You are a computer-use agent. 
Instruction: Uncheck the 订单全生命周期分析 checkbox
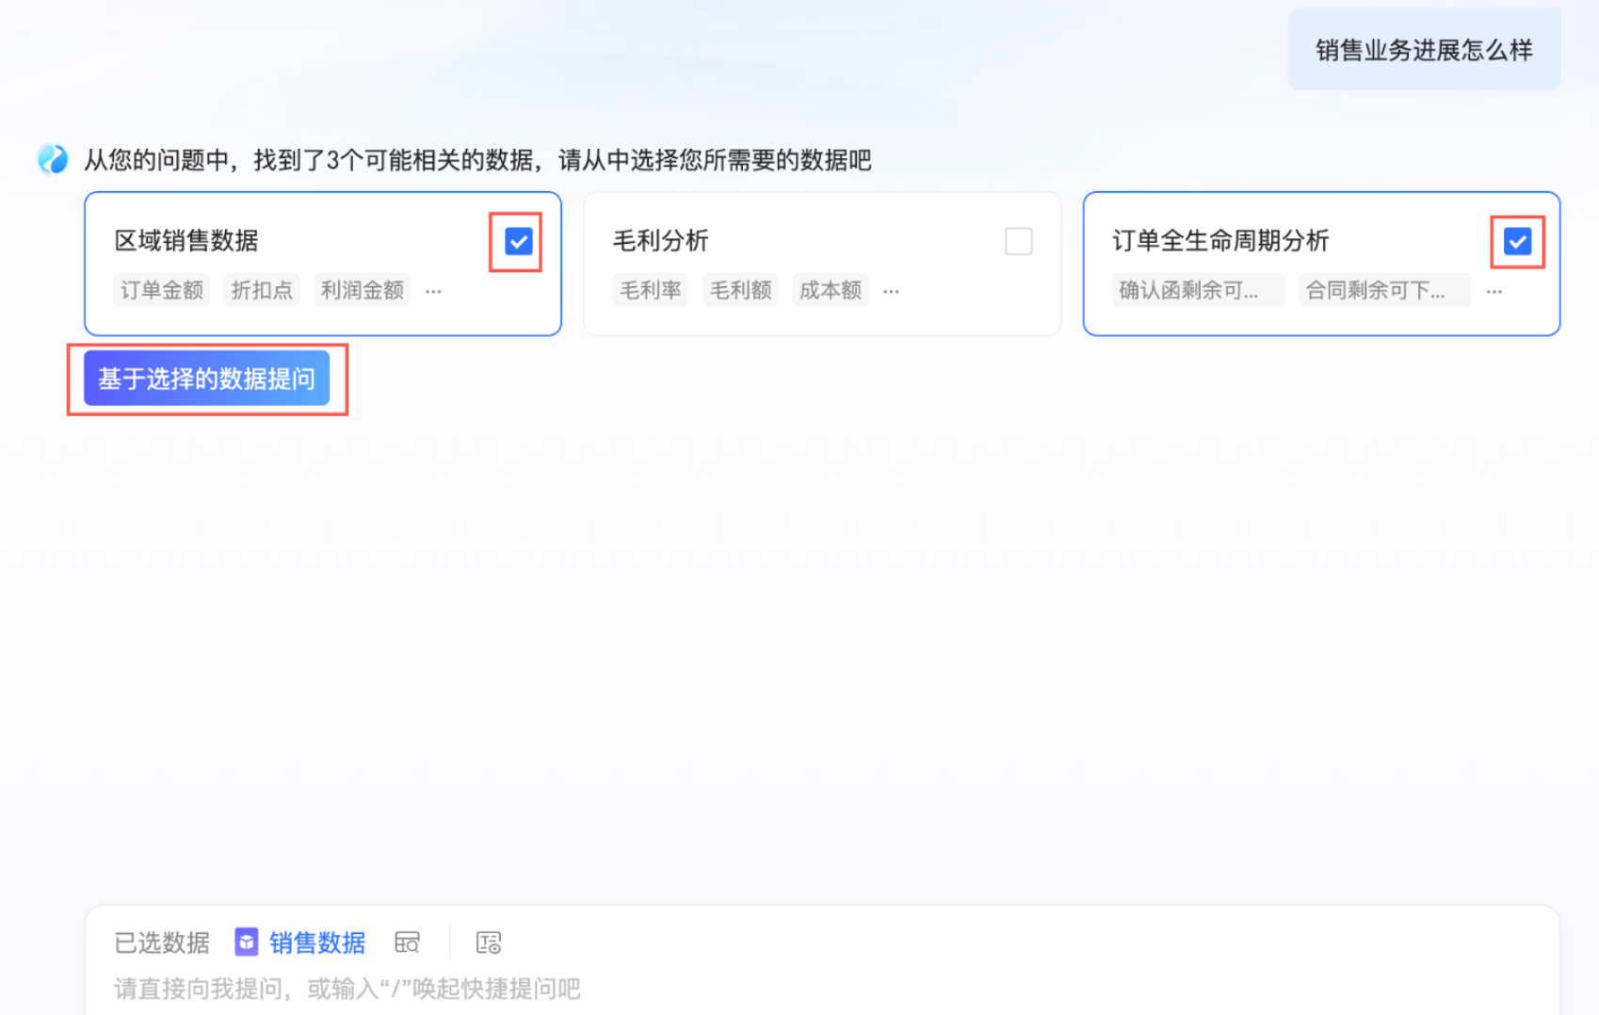click(1517, 241)
